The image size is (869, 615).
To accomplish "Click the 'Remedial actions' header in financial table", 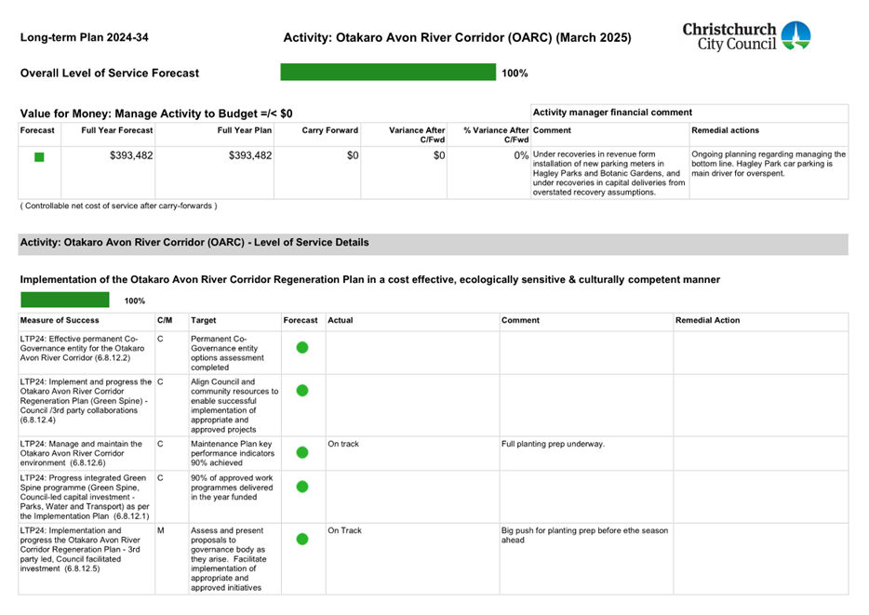I will click(x=725, y=130).
